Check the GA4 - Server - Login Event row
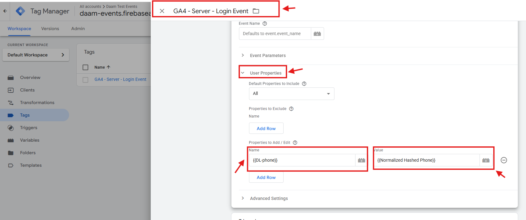 (x=85, y=80)
